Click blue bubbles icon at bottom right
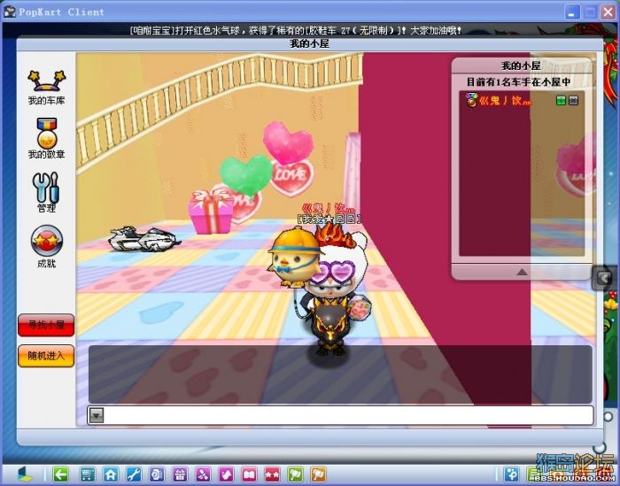 (x=511, y=474)
